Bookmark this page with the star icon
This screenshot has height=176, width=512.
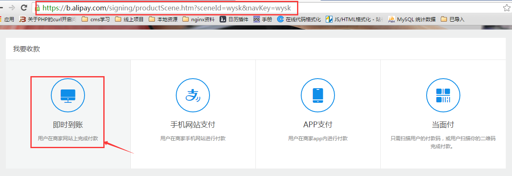click(x=506, y=7)
